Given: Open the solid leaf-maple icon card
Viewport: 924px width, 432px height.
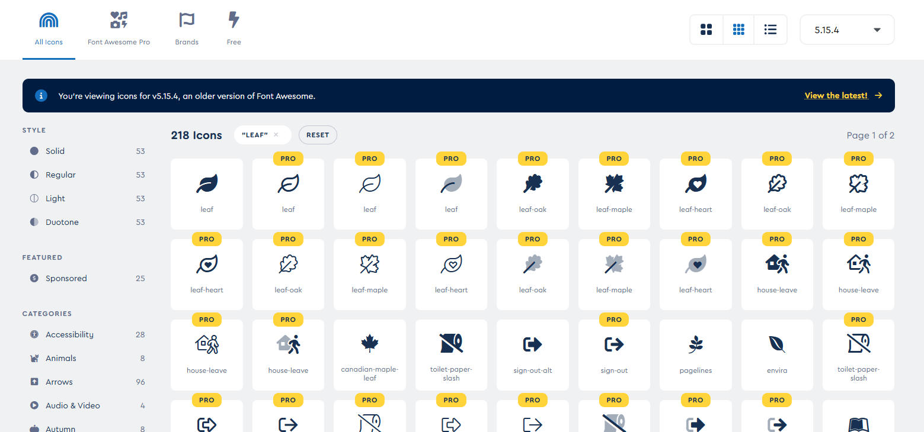Looking at the screenshot, I should (614, 194).
